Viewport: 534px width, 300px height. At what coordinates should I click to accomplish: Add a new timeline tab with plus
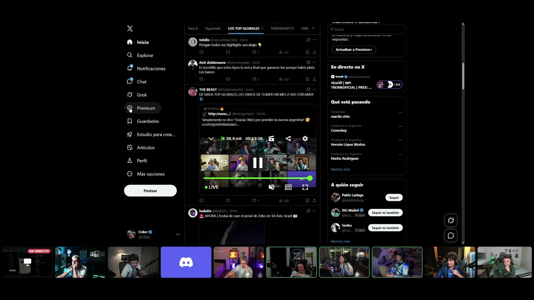(313, 28)
